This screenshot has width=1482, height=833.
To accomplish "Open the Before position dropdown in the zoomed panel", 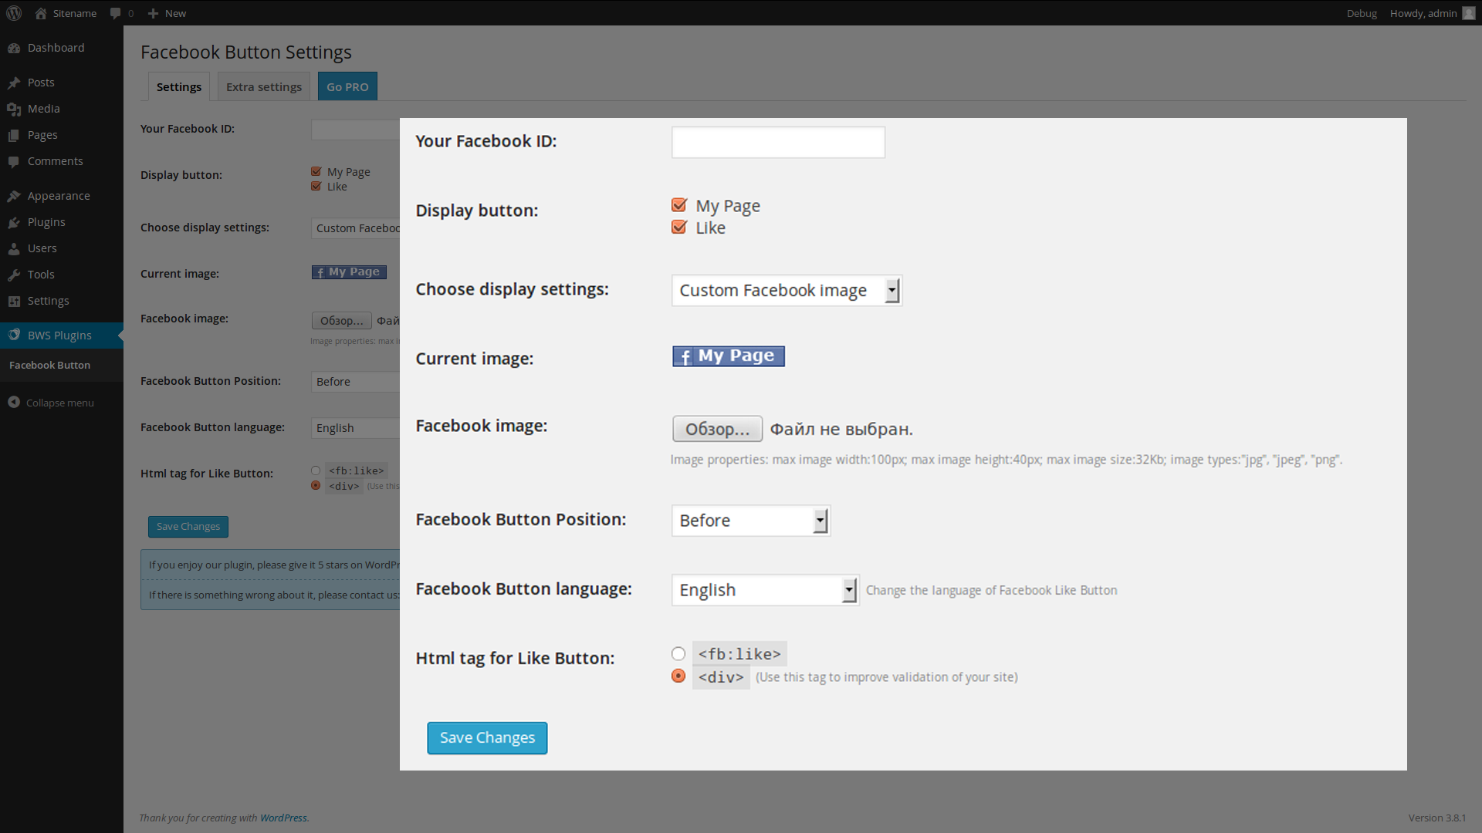I will coord(751,521).
